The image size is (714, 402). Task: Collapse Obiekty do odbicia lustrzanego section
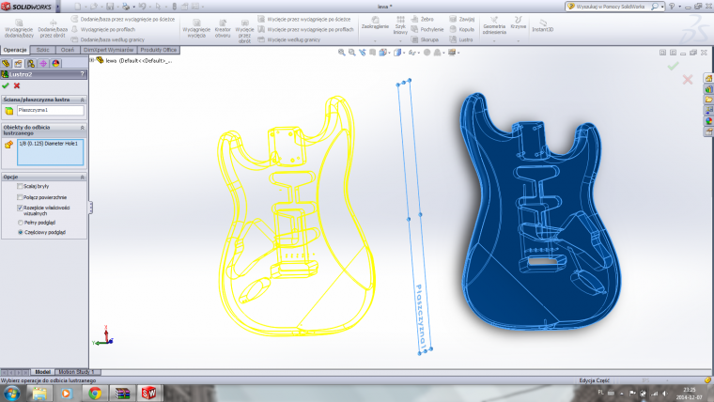pyautogui.click(x=83, y=128)
